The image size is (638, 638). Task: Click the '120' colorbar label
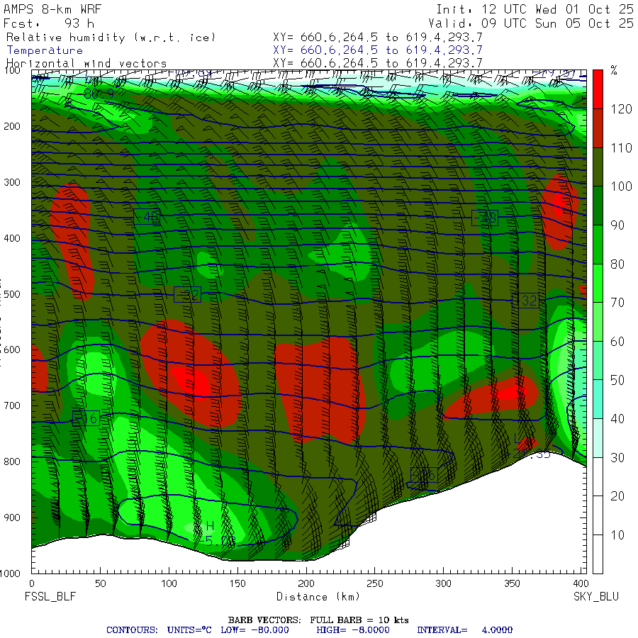click(x=621, y=109)
